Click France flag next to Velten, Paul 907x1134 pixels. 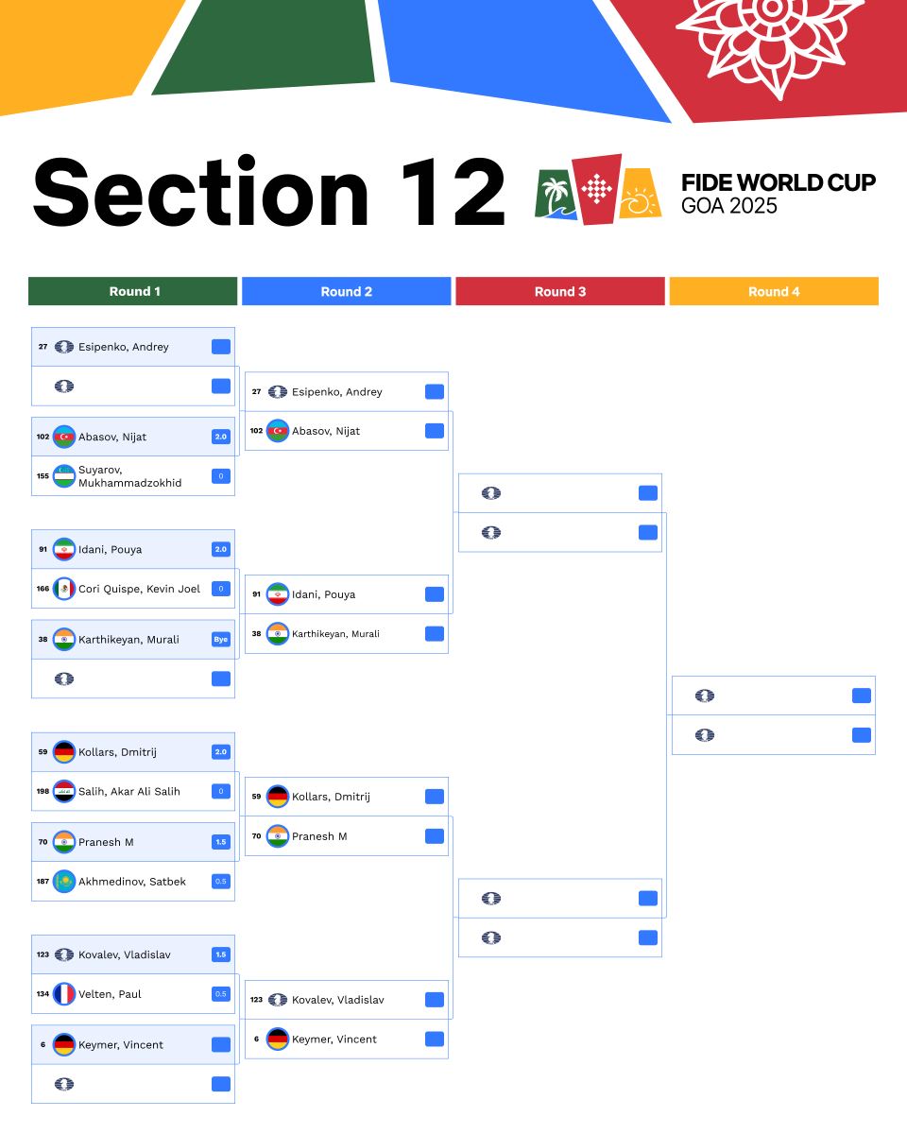pos(64,994)
